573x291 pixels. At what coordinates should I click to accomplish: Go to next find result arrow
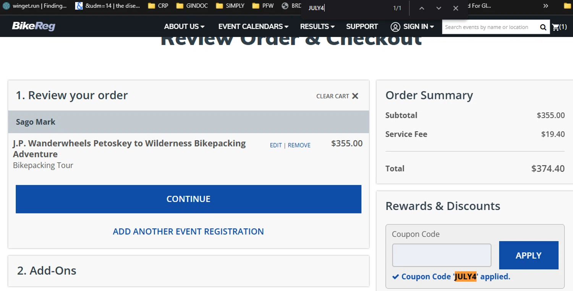point(439,8)
